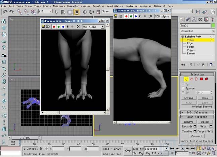
Task: Choose the Rectangular Selection Region tool
Action: tap(70, 12)
